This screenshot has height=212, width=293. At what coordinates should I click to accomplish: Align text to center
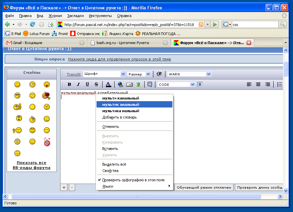[x=258, y=84]
